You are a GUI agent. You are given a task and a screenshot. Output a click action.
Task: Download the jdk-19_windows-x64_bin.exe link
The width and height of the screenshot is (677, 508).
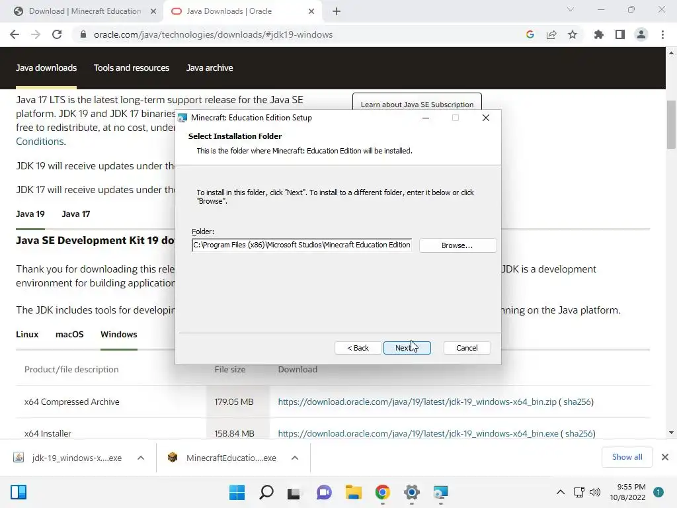418,433
